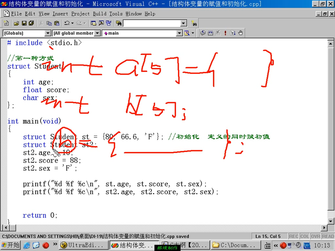The image size is (335, 251).
Task: Switch to the 结构体变 taskbar button
Action: pos(134,245)
